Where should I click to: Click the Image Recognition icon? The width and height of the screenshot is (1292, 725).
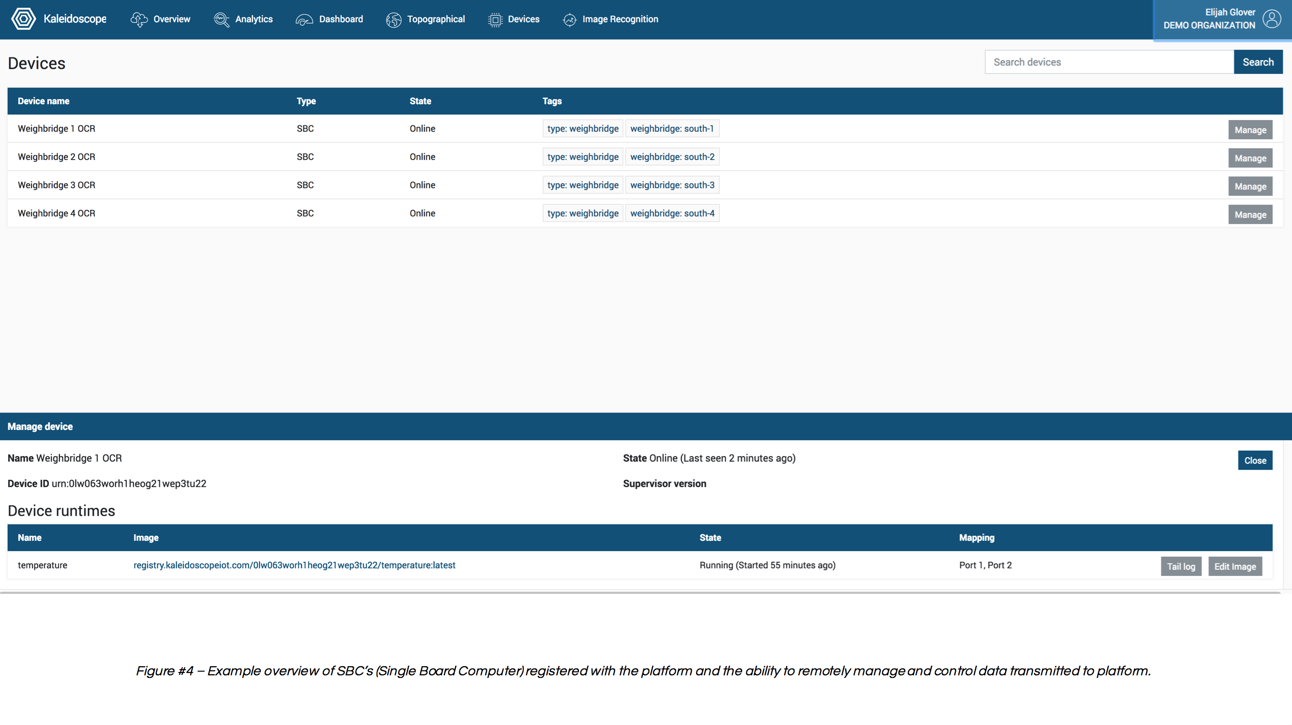(x=570, y=20)
